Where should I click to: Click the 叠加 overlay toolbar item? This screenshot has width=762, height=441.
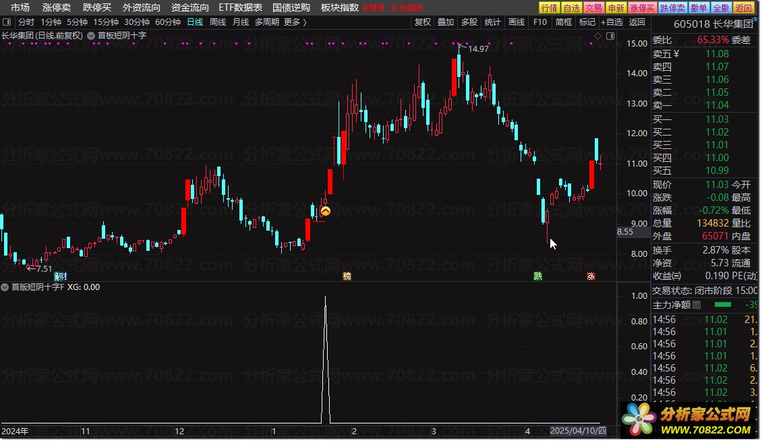pyautogui.click(x=445, y=22)
